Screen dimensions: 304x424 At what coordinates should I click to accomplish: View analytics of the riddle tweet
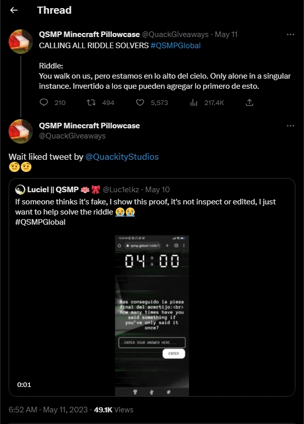point(194,102)
